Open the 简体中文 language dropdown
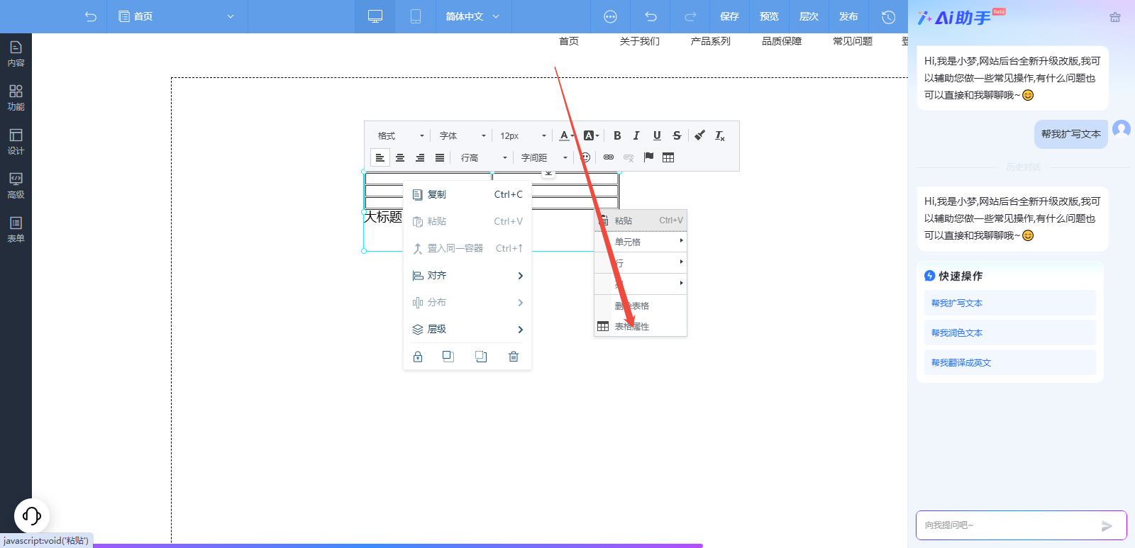 [472, 16]
